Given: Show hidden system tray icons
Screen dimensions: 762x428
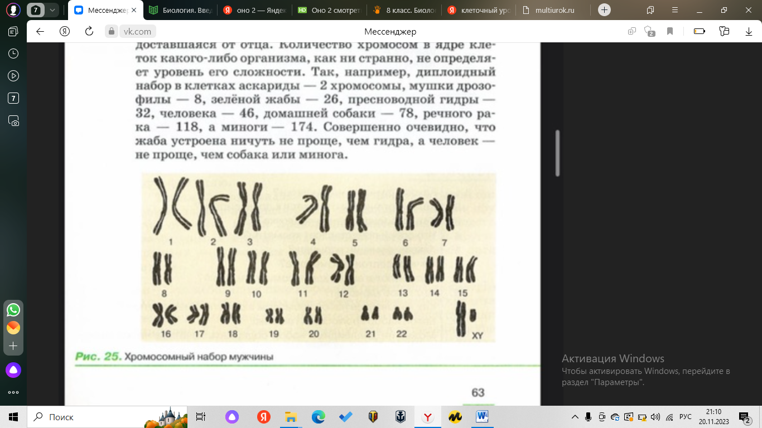Looking at the screenshot, I should [575, 417].
